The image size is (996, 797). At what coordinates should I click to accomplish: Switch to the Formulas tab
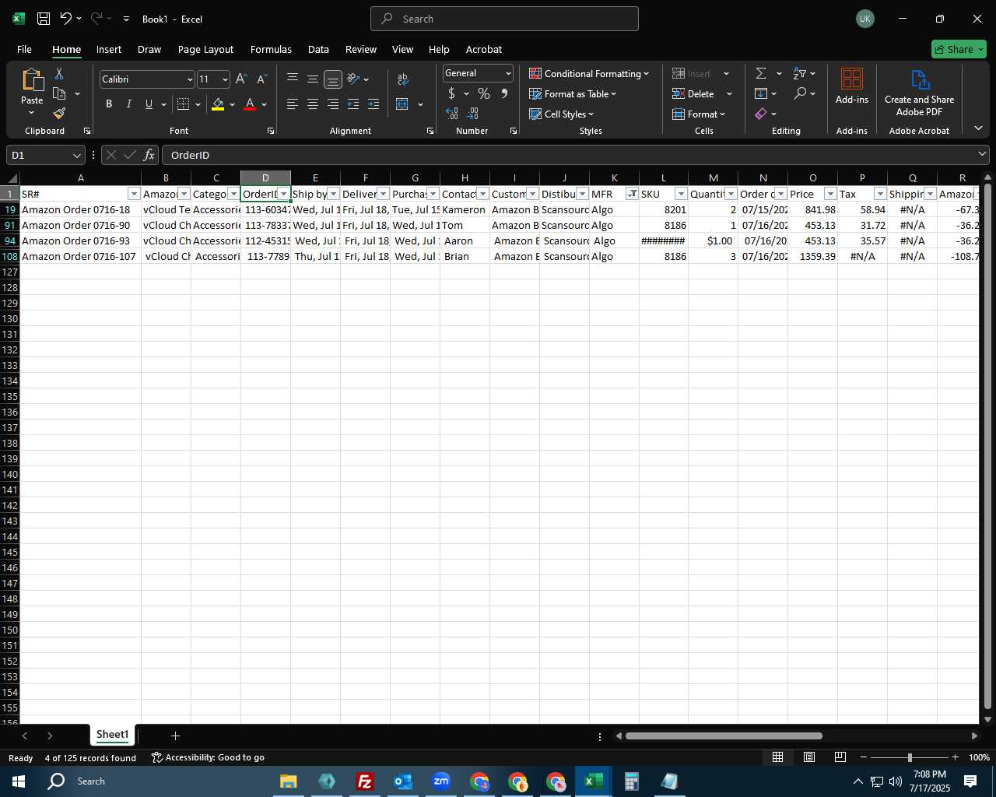pyautogui.click(x=271, y=49)
